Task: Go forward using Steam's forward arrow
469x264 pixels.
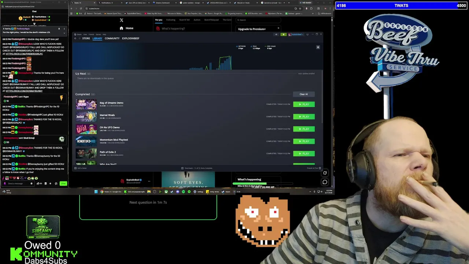Action: [79, 38]
